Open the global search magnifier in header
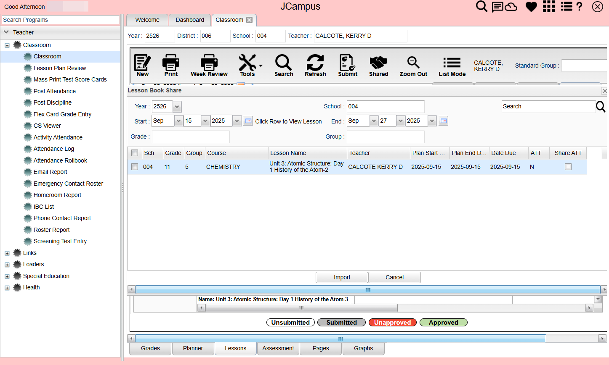The height and width of the screenshot is (365, 609). [481, 7]
